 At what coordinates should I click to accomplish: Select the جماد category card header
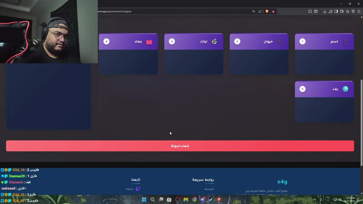pos(128,42)
